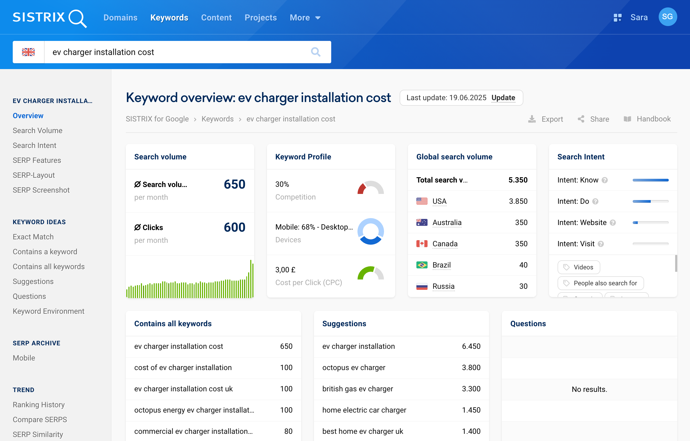
Task: Open the Search Volume sidebar link
Action: click(x=37, y=130)
